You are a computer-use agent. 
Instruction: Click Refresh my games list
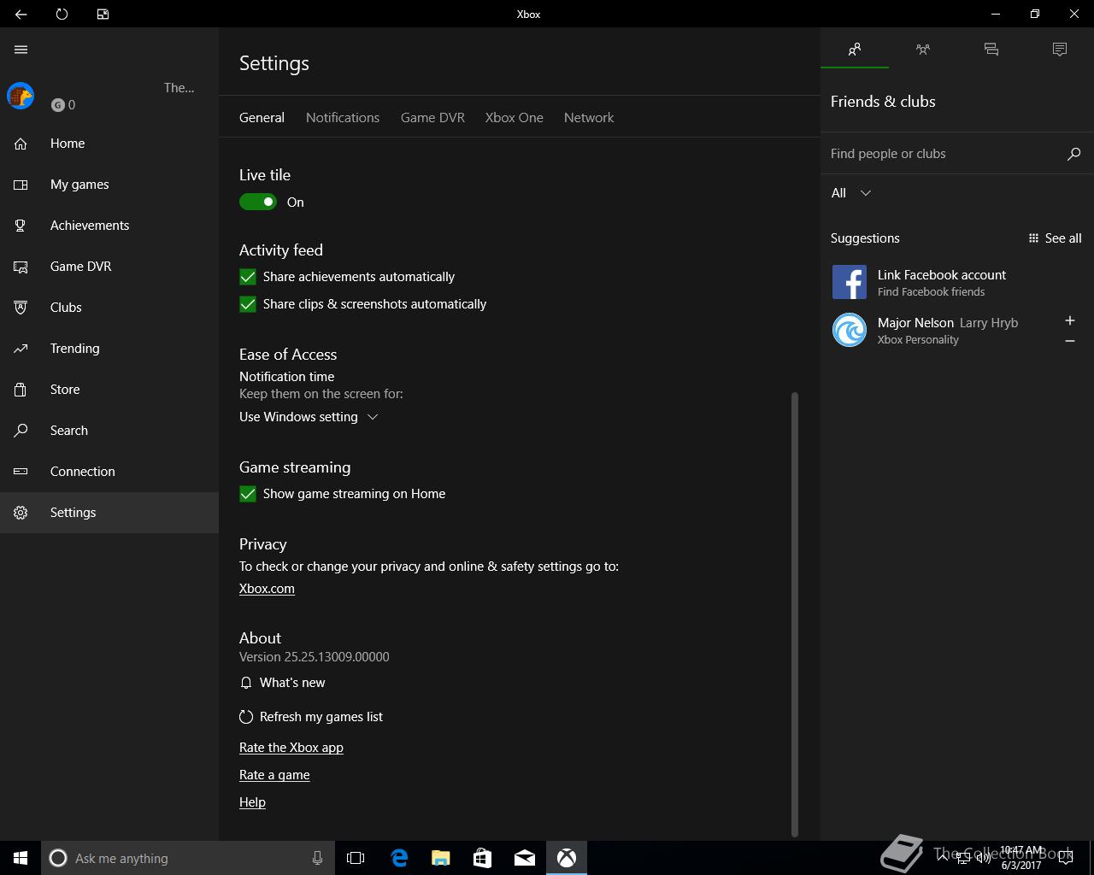311,717
